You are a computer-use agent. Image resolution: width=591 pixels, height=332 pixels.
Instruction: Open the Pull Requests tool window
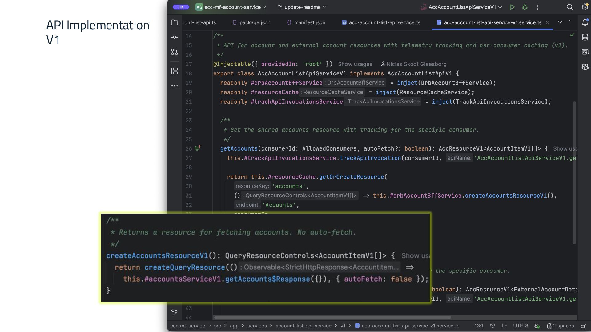click(175, 52)
